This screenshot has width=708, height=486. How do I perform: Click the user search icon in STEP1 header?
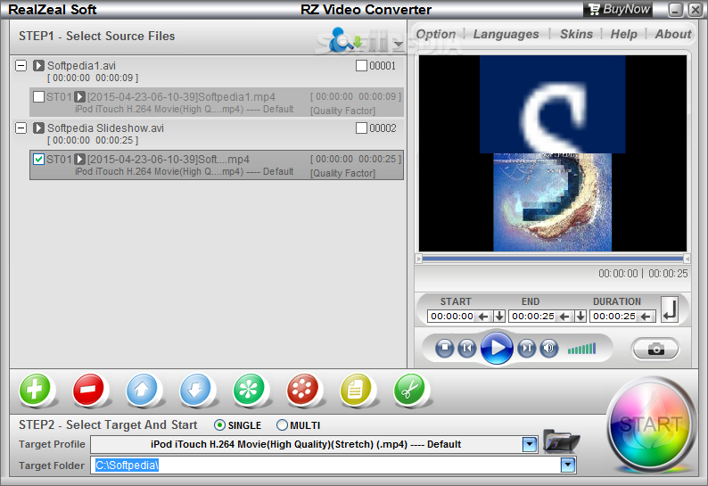(342, 39)
